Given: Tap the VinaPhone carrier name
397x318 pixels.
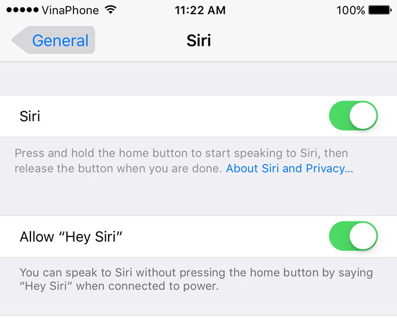Looking at the screenshot, I should [70, 10].
